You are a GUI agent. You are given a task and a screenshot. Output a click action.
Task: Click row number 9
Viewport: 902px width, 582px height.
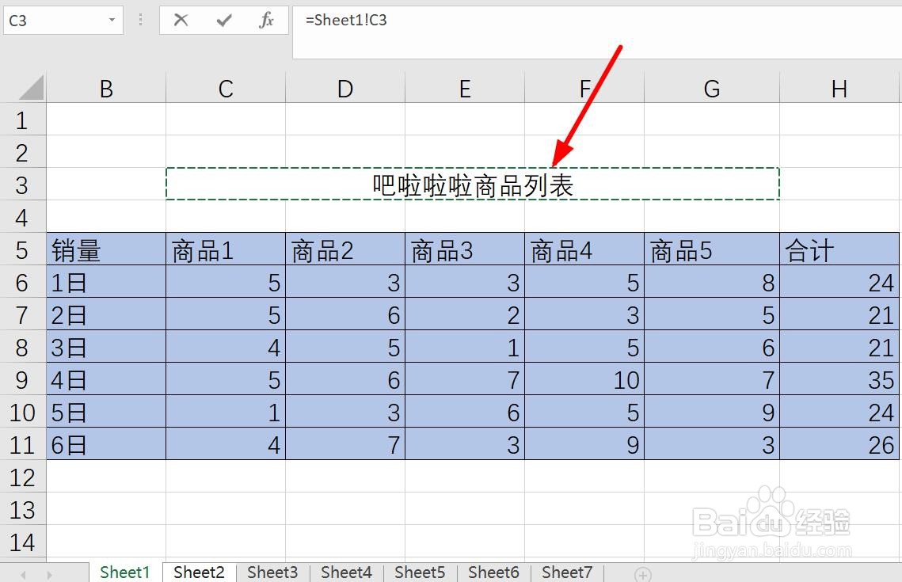pyautogui.click(x=23, y=379)
